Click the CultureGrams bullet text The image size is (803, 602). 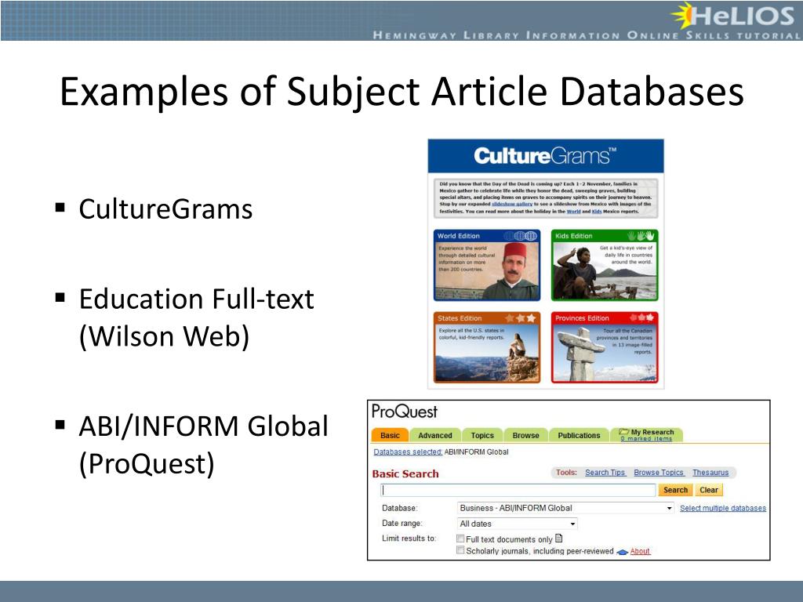tap(165, 209)
